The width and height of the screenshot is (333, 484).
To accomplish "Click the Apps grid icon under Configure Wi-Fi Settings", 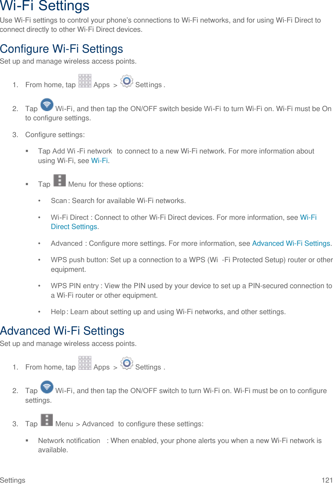I will [x=85, y=81].
